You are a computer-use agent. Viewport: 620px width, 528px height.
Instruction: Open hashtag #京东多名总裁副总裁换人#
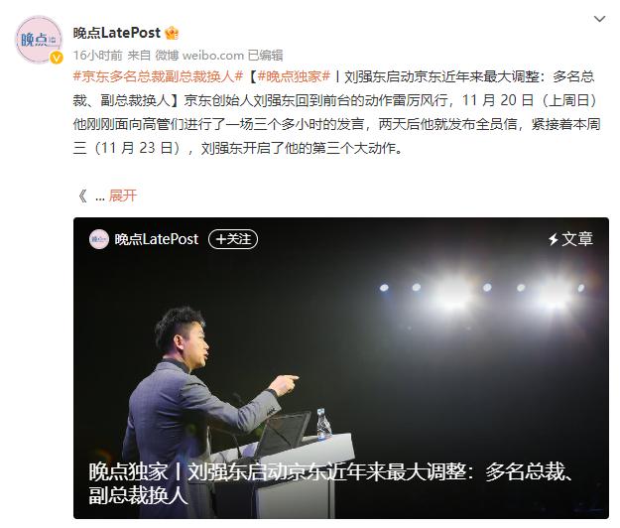tap(158, 76)
